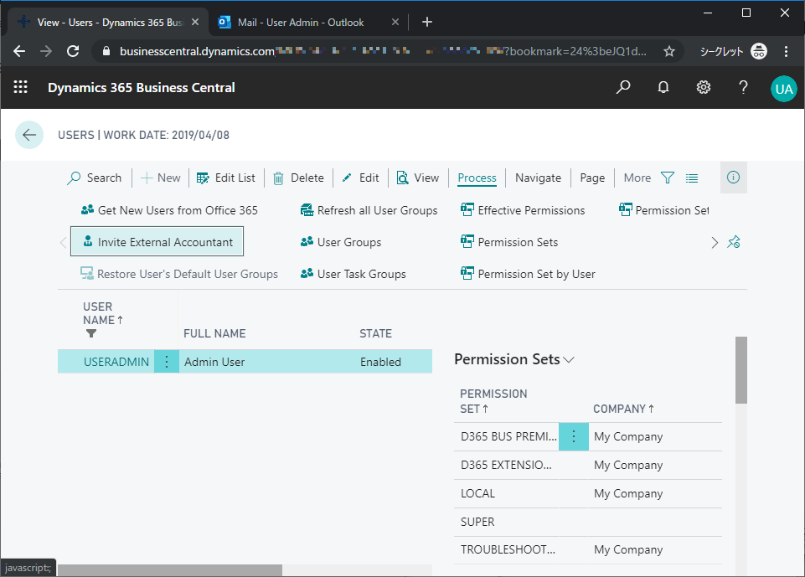The height and width of the screenshot is (577, 805).
Task: Click the horizontal scrollbar at bottom
Action: click(x=170, y=569)
